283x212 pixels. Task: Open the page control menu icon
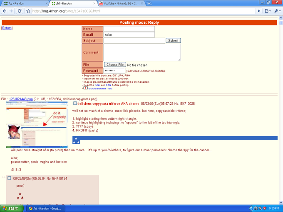(x=268, y=11)
